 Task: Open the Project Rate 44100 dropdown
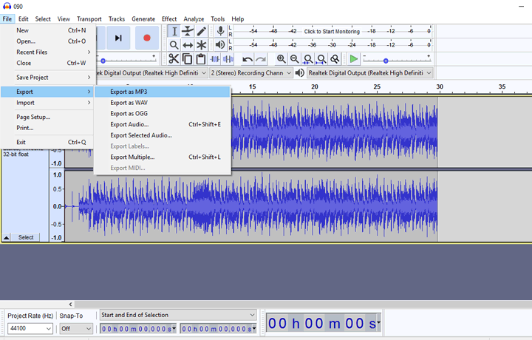pos(30,328)
